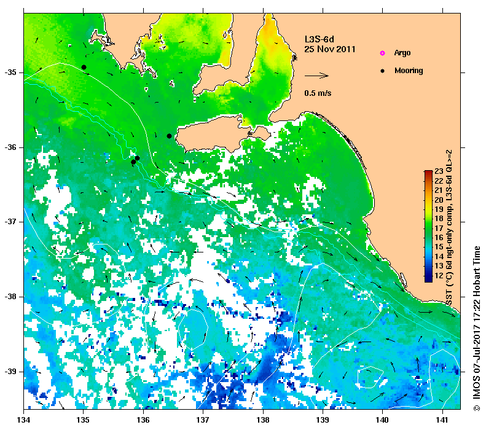Click the yellow band of color bar near 20
The height and width of the screenshot is (430, 486).
[428, 200]
